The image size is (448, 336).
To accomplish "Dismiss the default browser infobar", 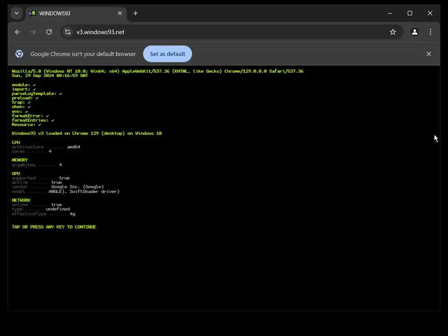I will coord(429,54).
